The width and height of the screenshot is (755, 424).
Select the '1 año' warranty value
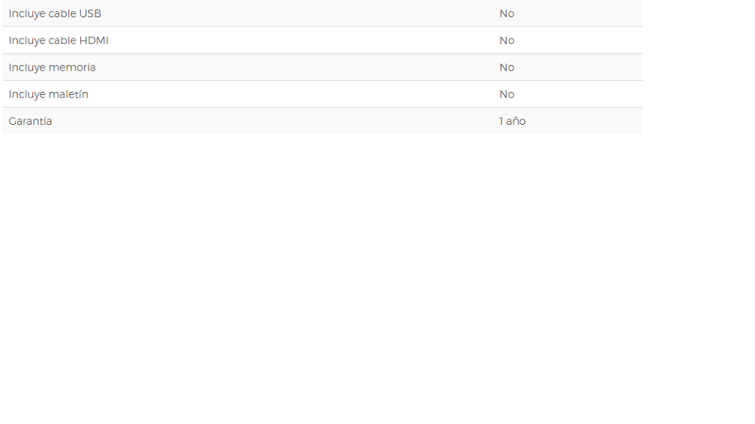pyautogui.click(x=512, y=121)
